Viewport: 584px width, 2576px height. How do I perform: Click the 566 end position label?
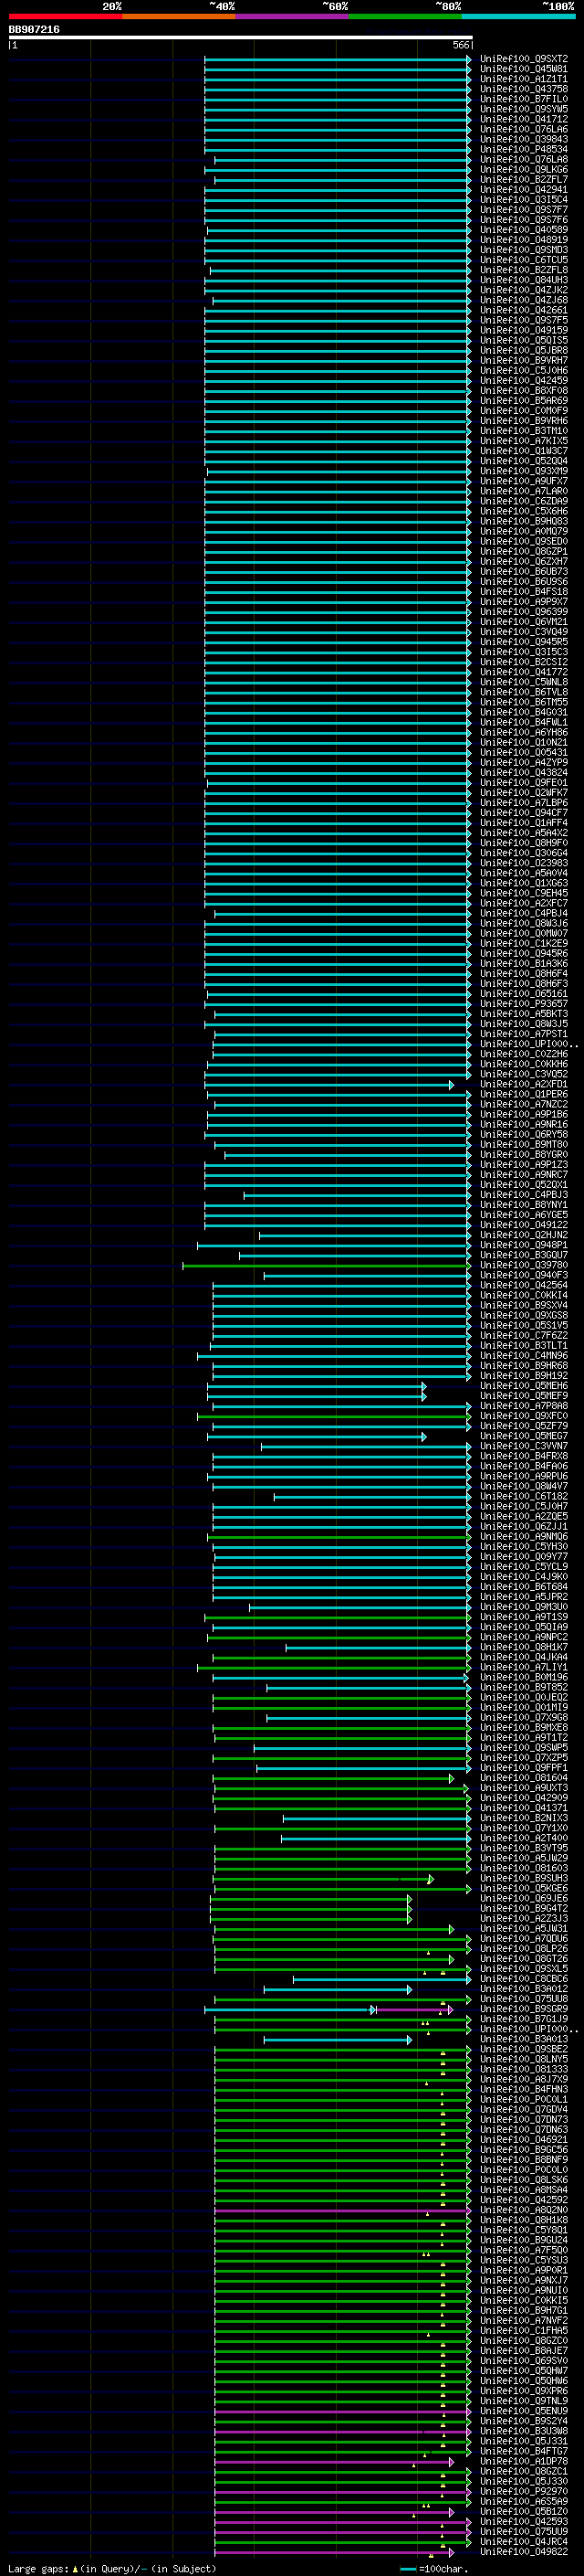(x=461, y=45)
